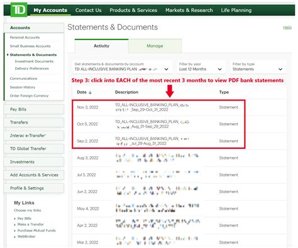The width and height of the screenshot is (298, 248).
Task: Open the Aug_31-Sep_29_2022 statement
Action: [x=152, y=124]
